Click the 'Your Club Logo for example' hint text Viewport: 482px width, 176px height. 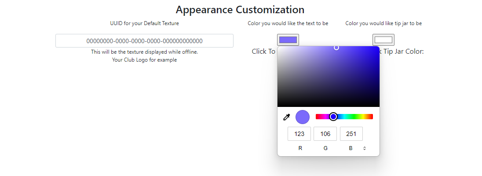(x=144, y=60)
